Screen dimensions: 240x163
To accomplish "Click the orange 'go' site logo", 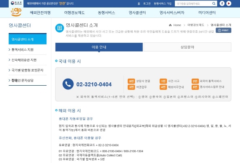I will click(16, 12).
